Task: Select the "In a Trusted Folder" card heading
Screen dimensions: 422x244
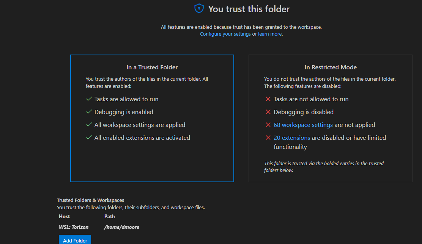Action: [x=152, y=67]
